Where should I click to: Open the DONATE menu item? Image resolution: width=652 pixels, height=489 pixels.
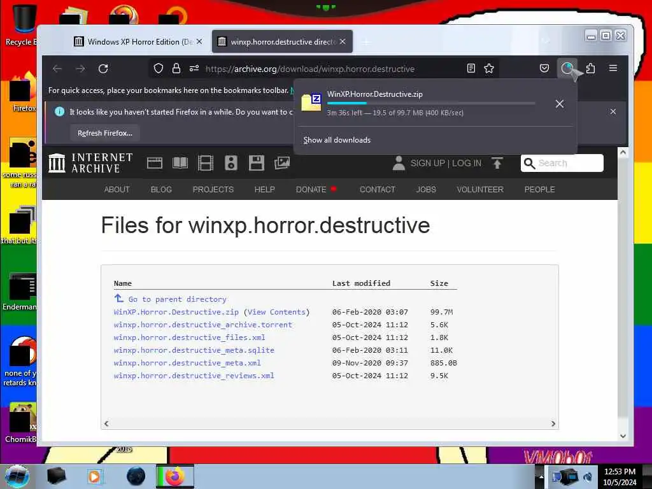pos(311,190)
